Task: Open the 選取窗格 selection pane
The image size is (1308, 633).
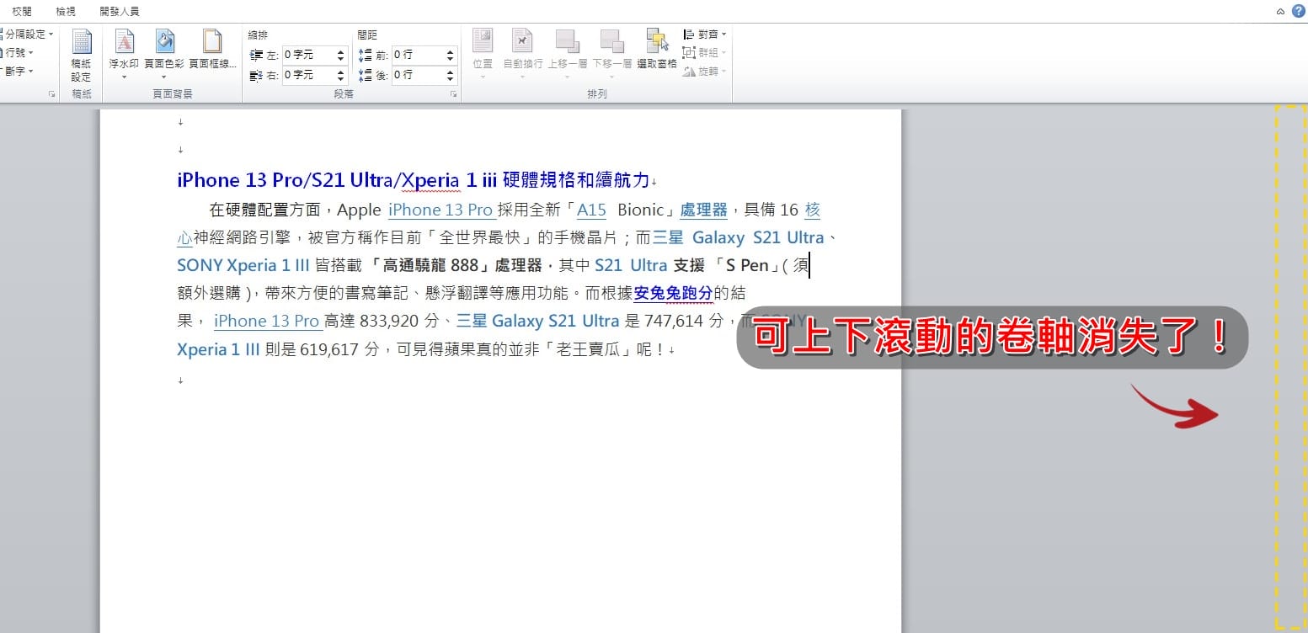Action: tap(657, 51)
